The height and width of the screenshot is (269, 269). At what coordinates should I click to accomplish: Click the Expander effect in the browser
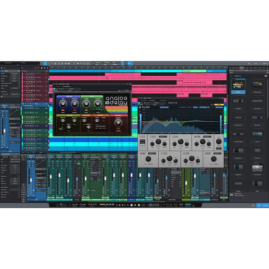click(x=238, y=169)
